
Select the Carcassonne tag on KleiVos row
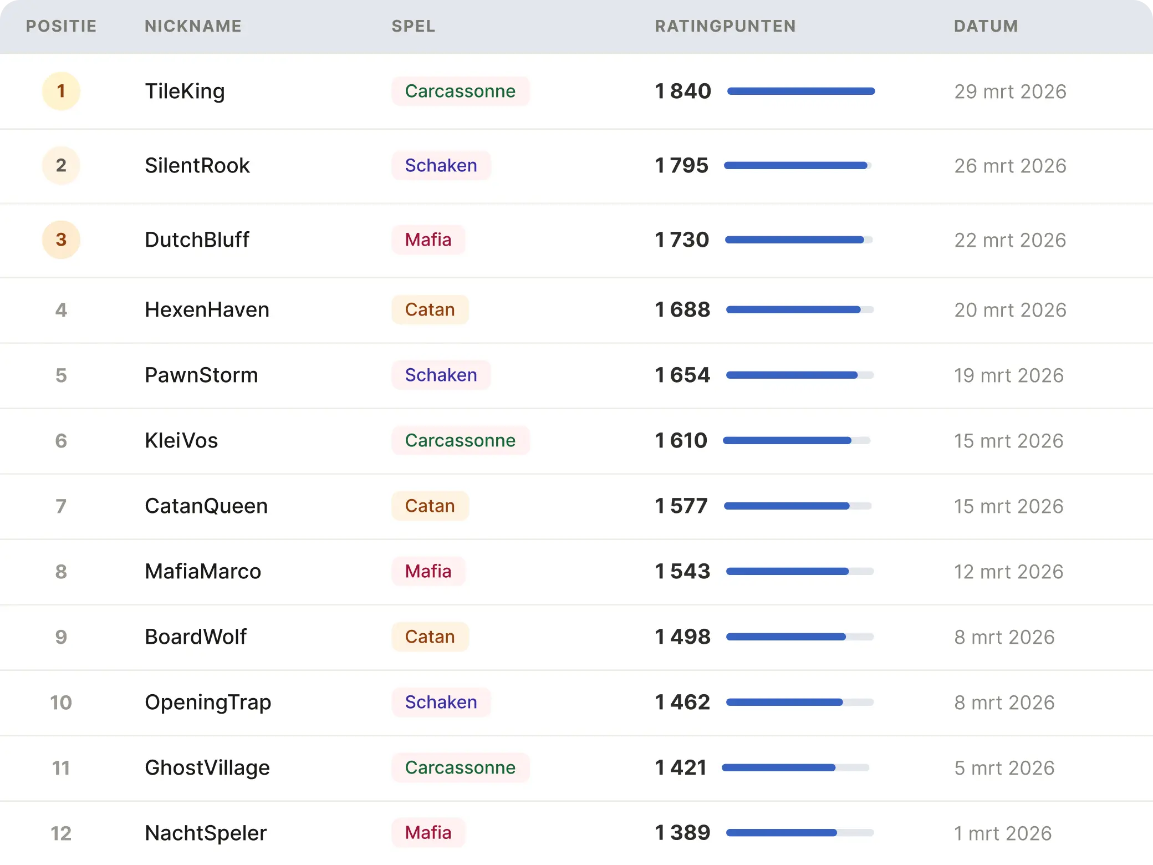tap(460, 440)
